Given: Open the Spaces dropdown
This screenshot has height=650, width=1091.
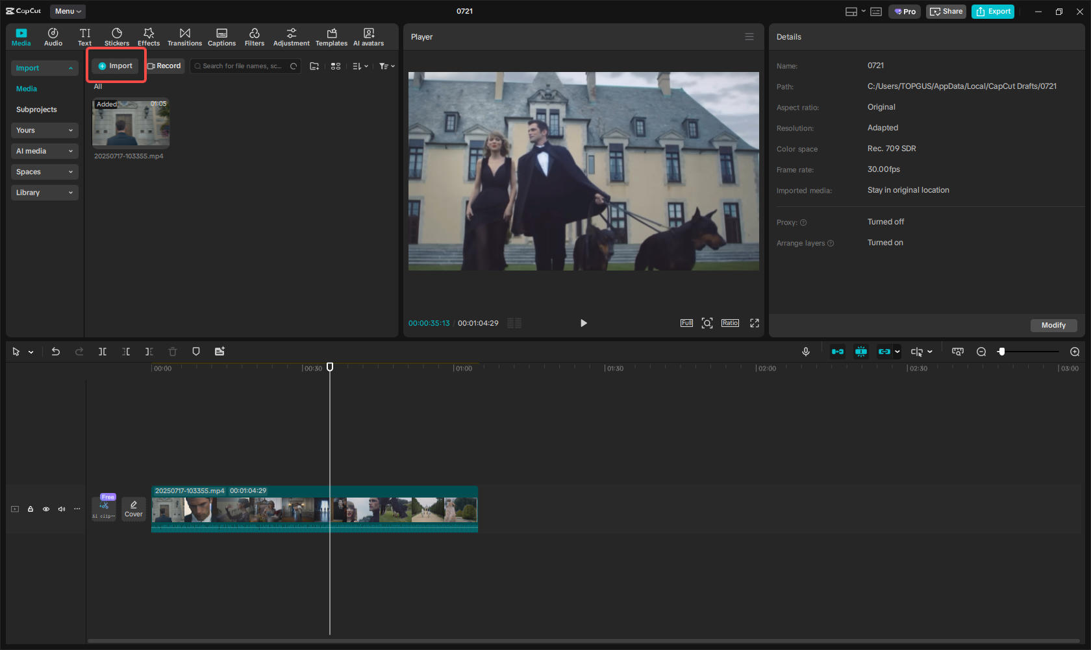Looking at the screenshot, I should [x=44, y=172].
